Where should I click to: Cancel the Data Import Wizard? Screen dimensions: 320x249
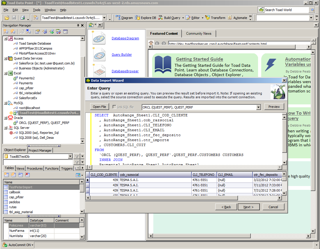(x=273, y=207)
